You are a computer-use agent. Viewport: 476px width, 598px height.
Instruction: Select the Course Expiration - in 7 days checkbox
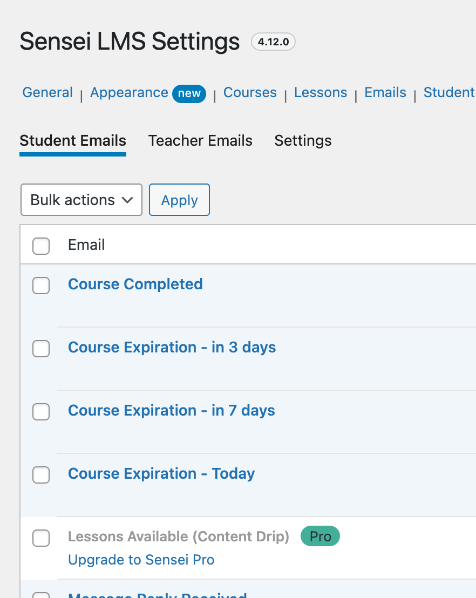tap(41, 412)
